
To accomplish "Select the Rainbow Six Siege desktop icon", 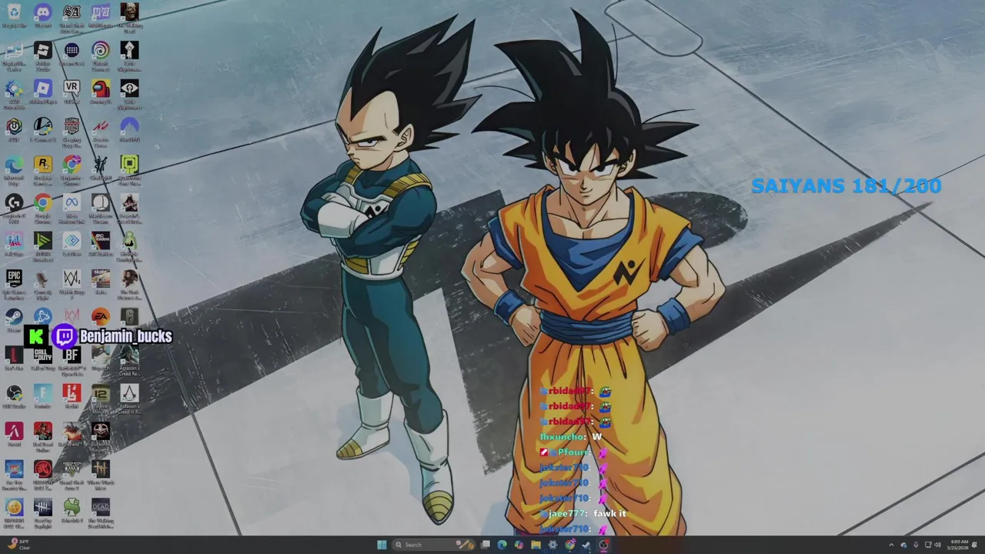I will coord(129,316).
